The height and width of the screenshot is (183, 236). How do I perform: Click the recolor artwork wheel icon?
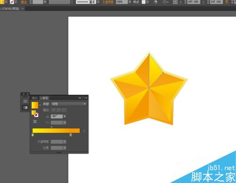pyautogui.click(x=155, y=2)
